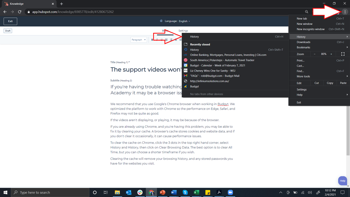
Task: Expand the Bookmarks submenu
Action: [319, 47]
